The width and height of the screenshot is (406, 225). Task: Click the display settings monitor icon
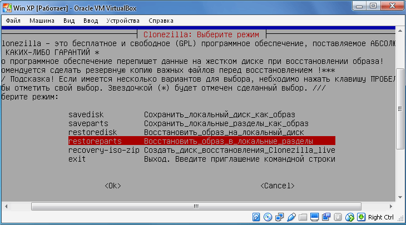315,217
